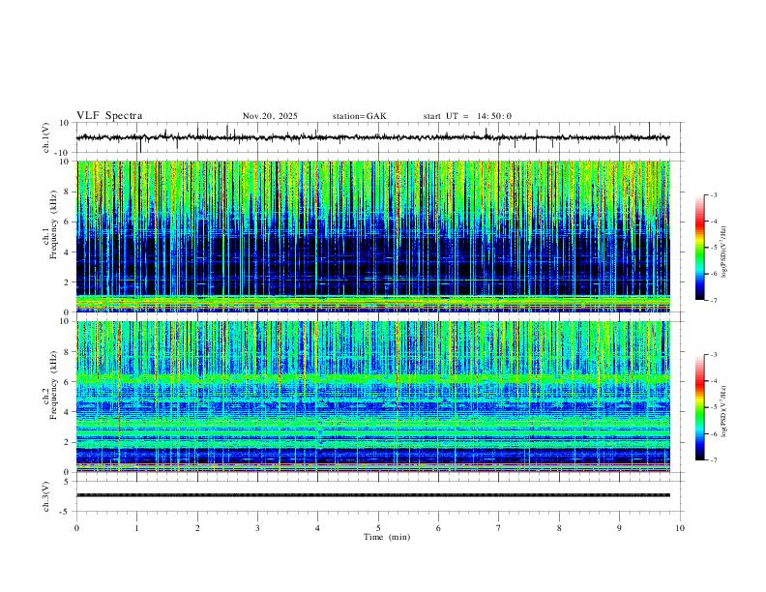Click the "Time (min)" x-axis label
Image resolution: width=766 pixels, height=592 pixels.
[x=387, y=537]
